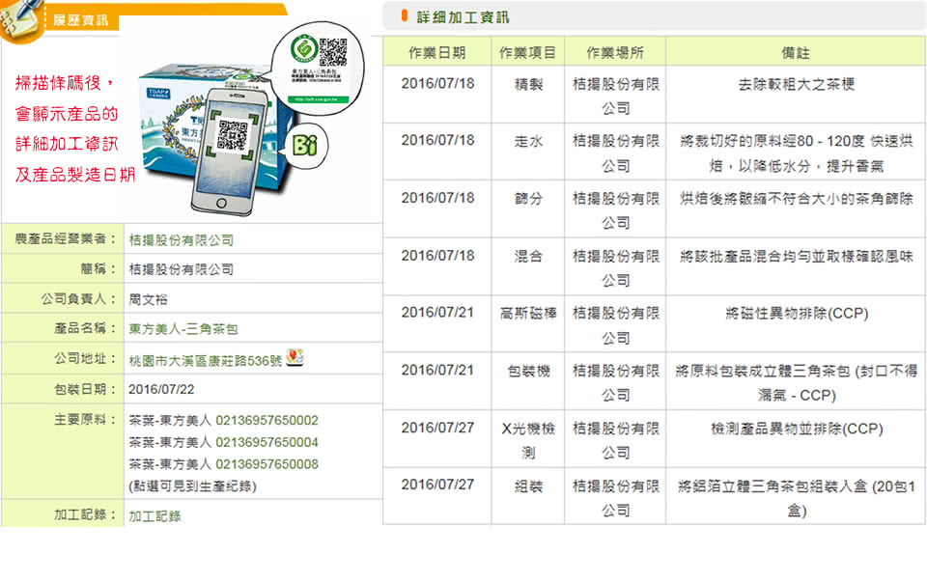Select the 履歷資訊 header tab
927x583 pixels.
[80, 20]
